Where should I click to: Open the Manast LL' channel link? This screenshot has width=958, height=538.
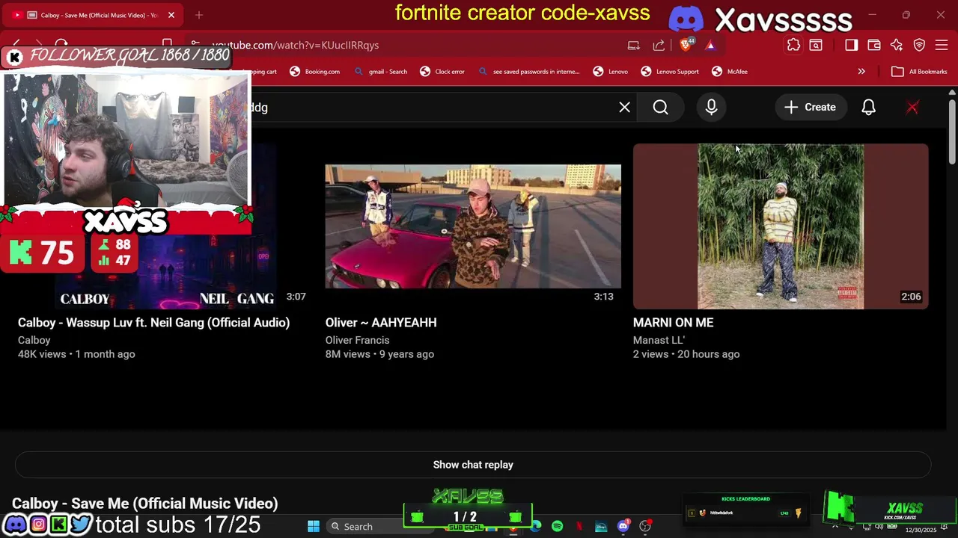tap(659, 340)
